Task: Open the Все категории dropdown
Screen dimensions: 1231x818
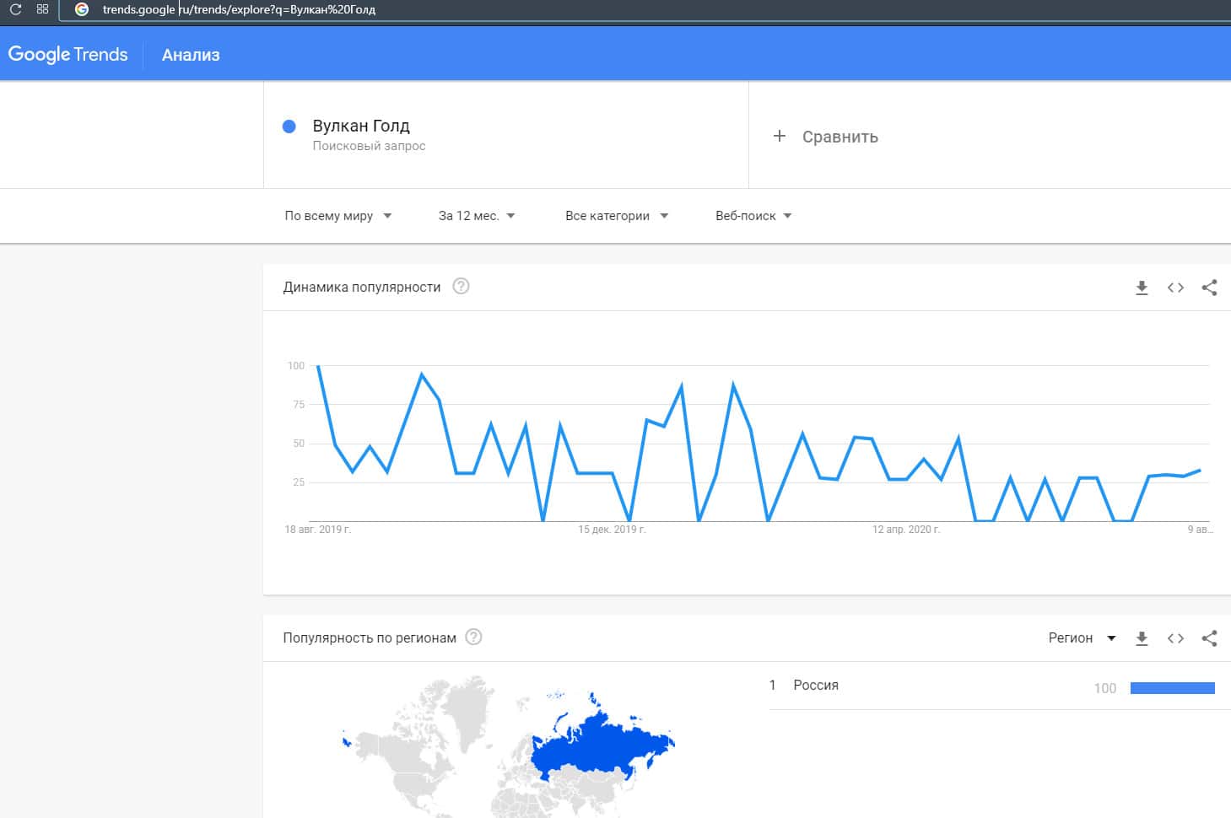Action: tap(617, 216)
